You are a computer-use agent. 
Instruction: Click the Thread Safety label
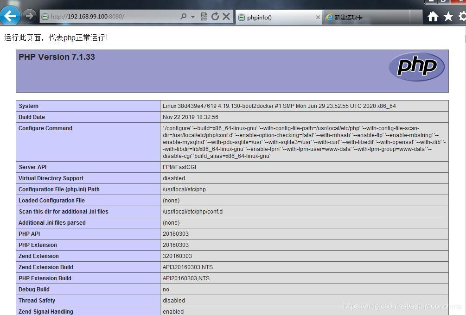coord(37,301)
